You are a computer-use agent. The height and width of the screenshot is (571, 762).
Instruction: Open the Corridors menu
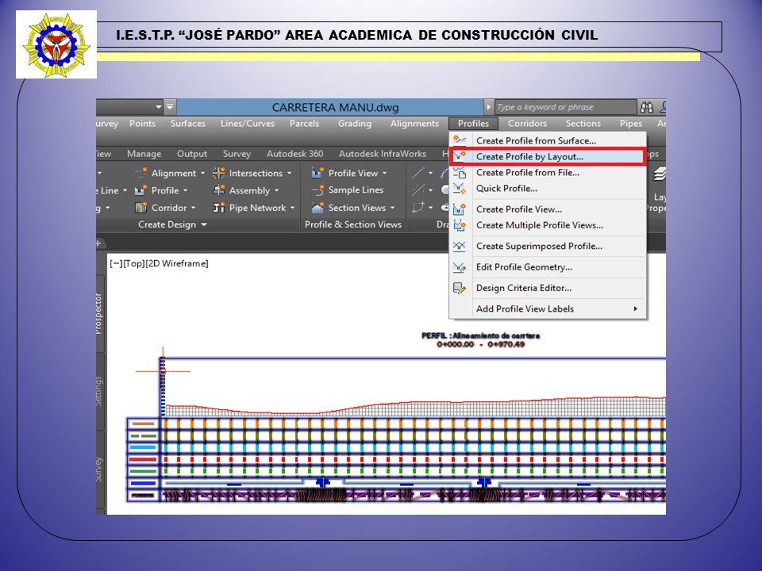click(527, 124)
